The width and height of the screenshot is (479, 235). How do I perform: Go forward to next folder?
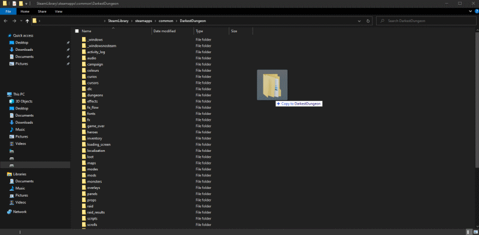[x=14, y=21]
